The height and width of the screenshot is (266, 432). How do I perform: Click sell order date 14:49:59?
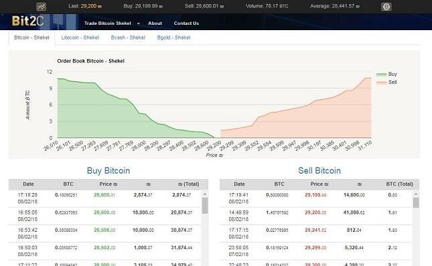238,212
